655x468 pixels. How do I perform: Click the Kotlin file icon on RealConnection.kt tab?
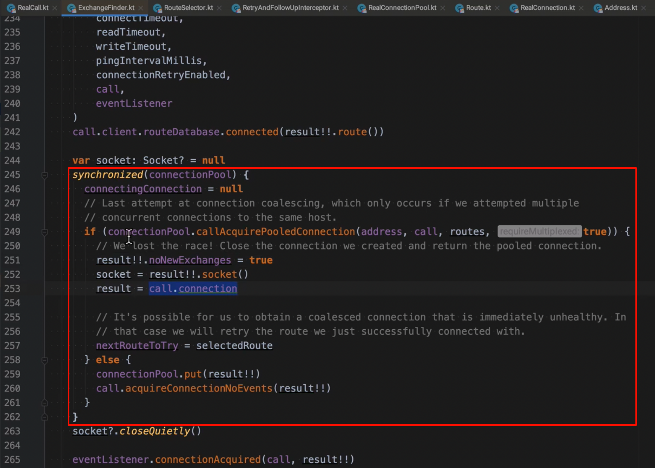click(x=514, y=8)
